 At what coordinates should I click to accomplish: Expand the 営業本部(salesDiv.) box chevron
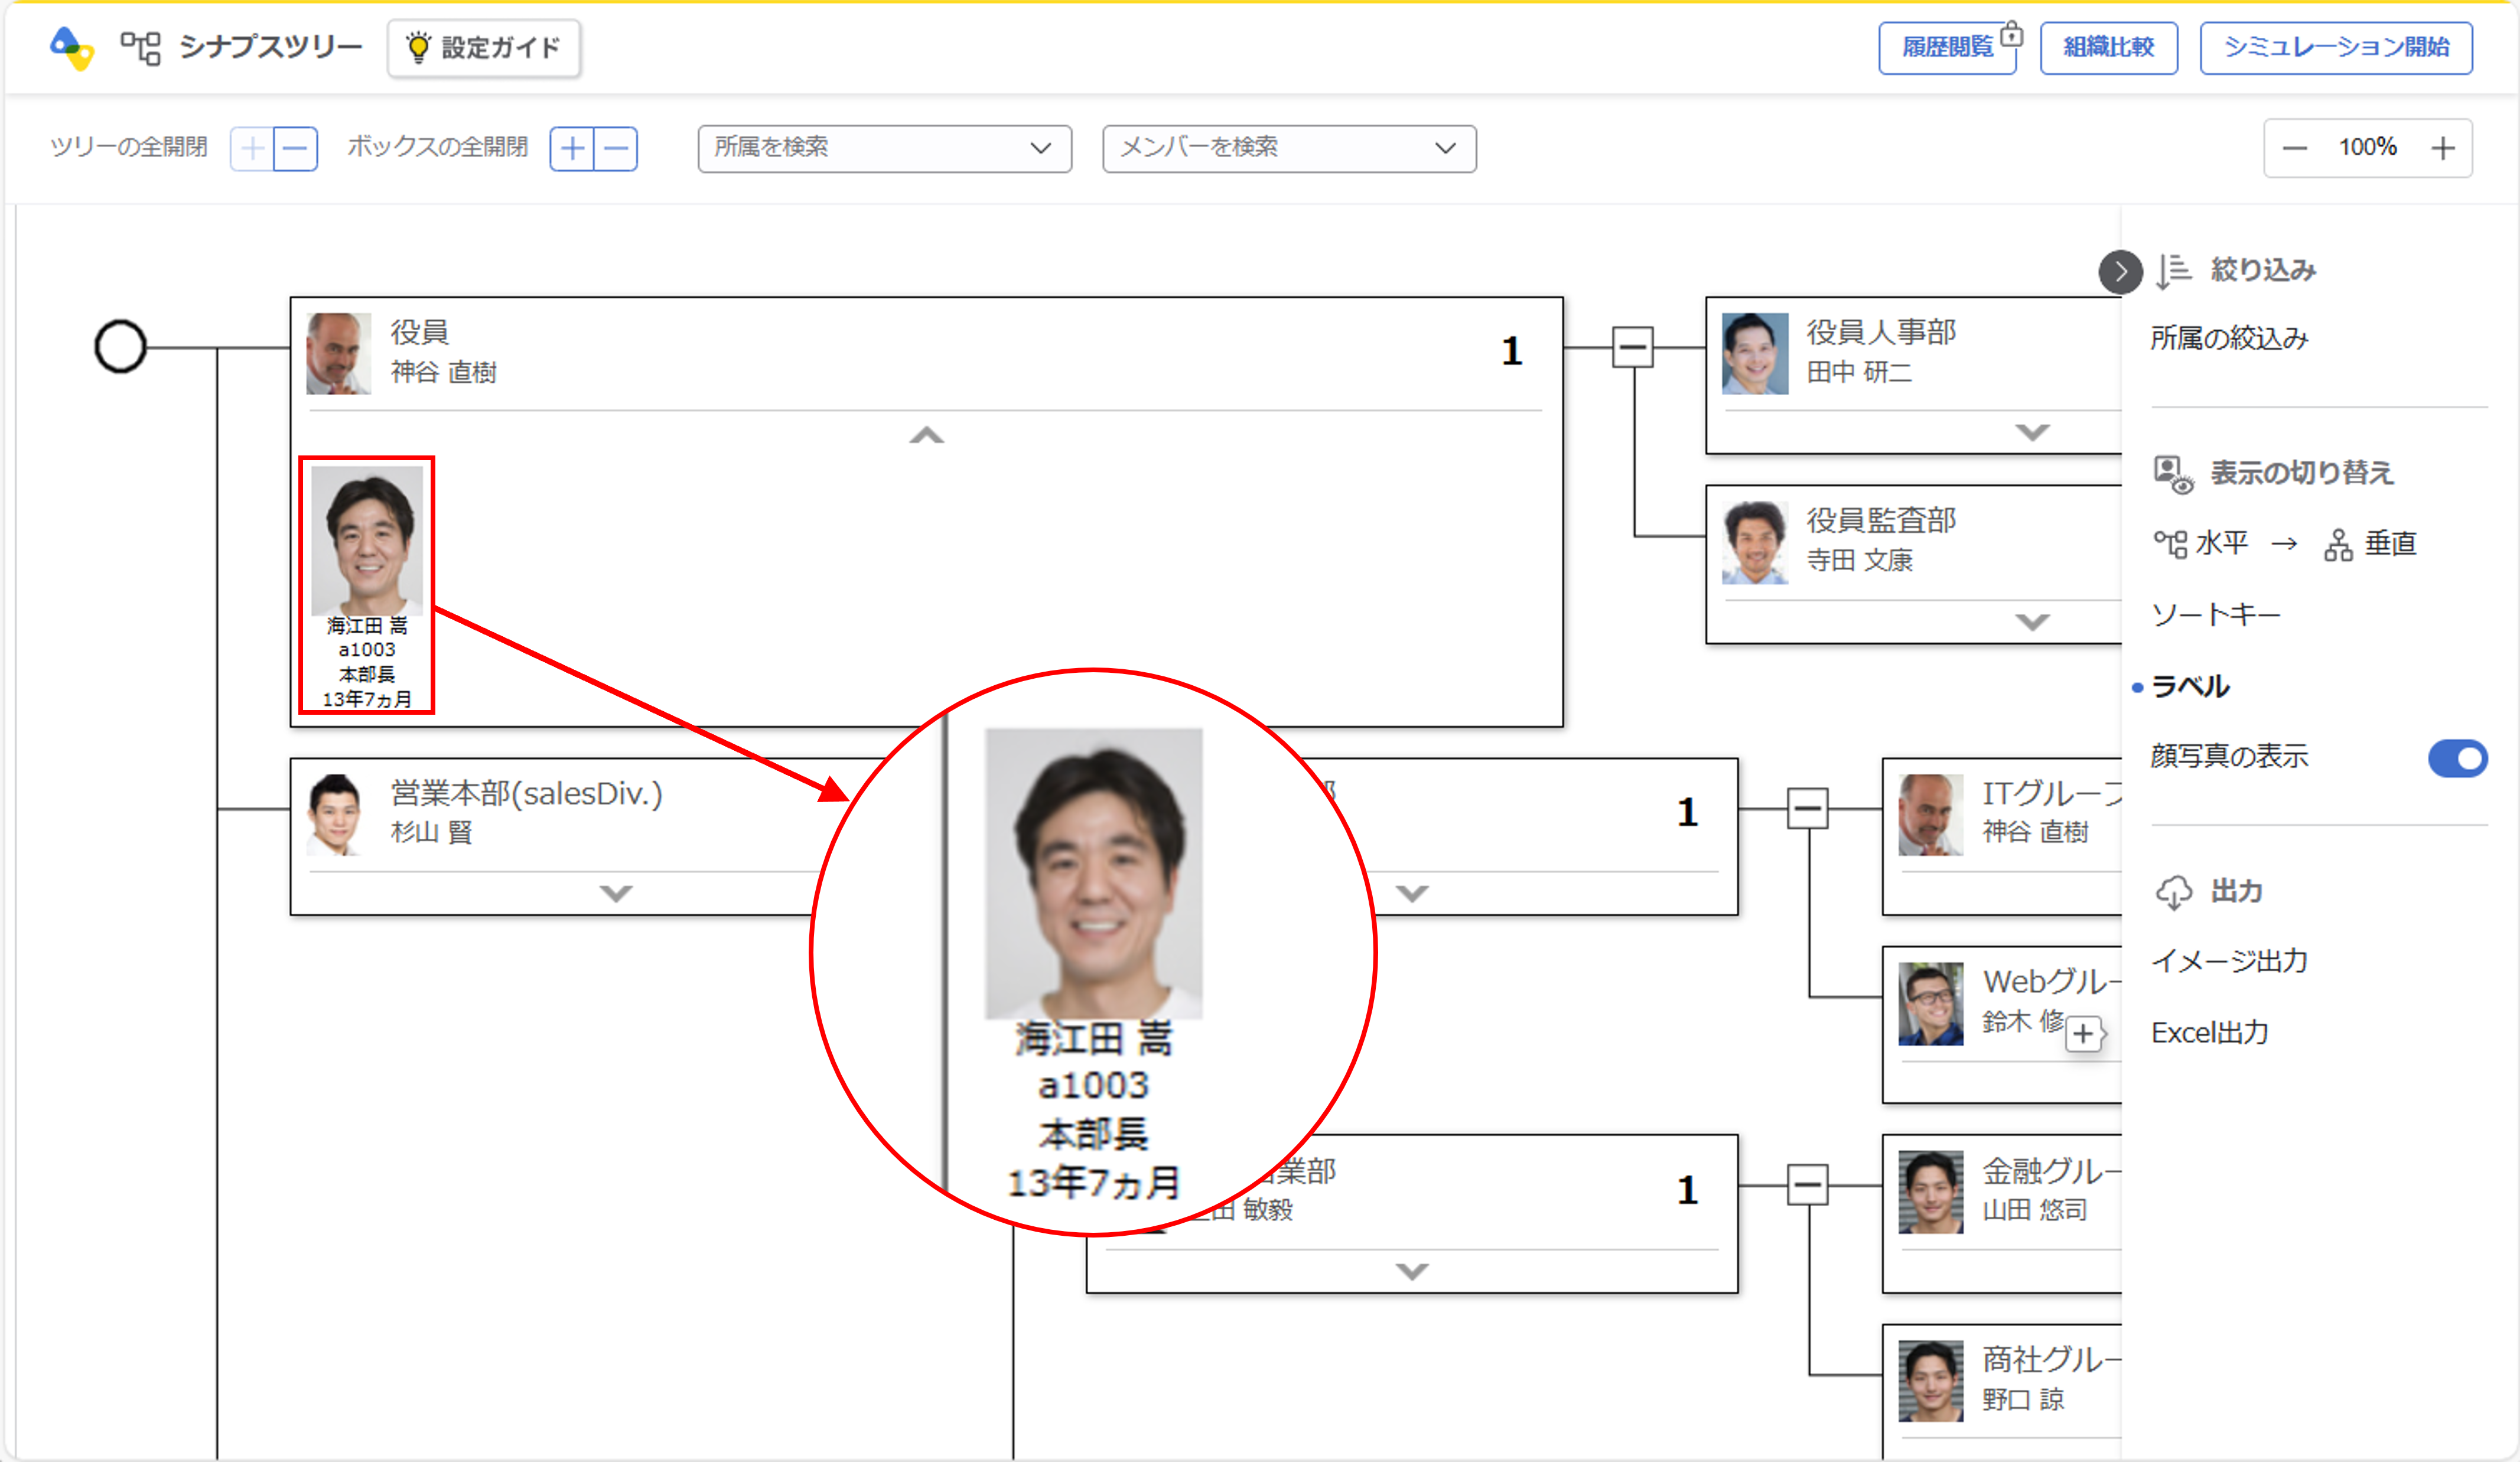point(616,892)
